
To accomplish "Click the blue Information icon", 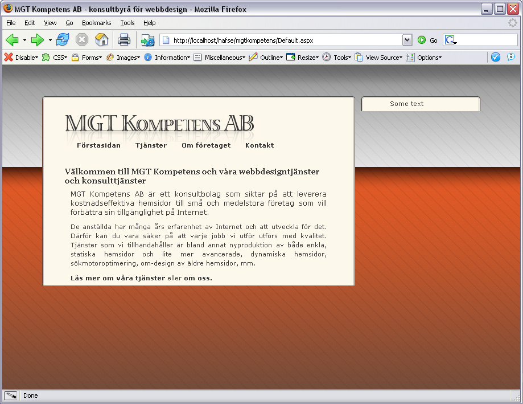I will (148, 57).
